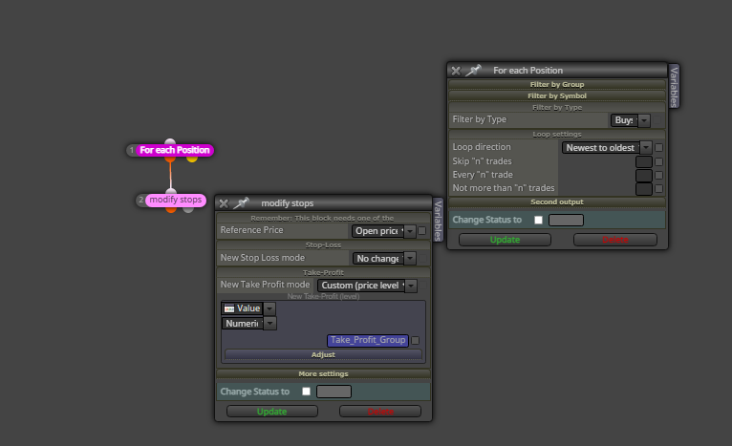732x446 pixels.
Task: Pin the modify stops panel
Action: click(242, 202)
